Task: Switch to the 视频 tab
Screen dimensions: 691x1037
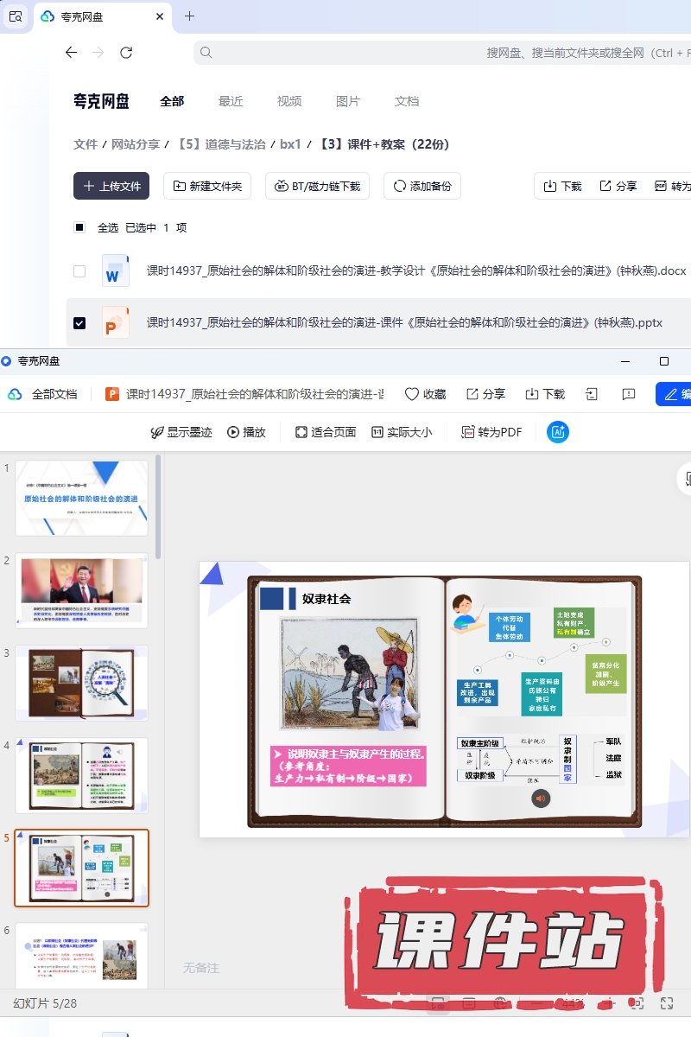Action: [289, 101]
